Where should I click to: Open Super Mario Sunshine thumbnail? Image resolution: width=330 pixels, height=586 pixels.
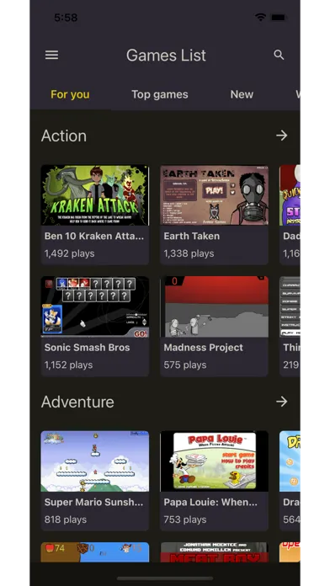coord(95,461)
